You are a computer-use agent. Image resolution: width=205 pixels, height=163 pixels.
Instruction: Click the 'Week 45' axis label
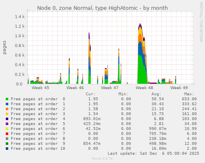click(40, 88)
